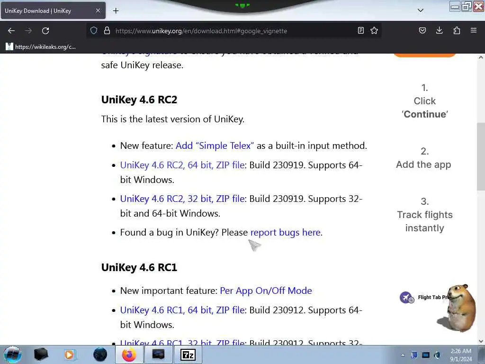Open the taskbar clock showing 2:26 AM
The image size is (485, 364).
(x=461, y=355)
